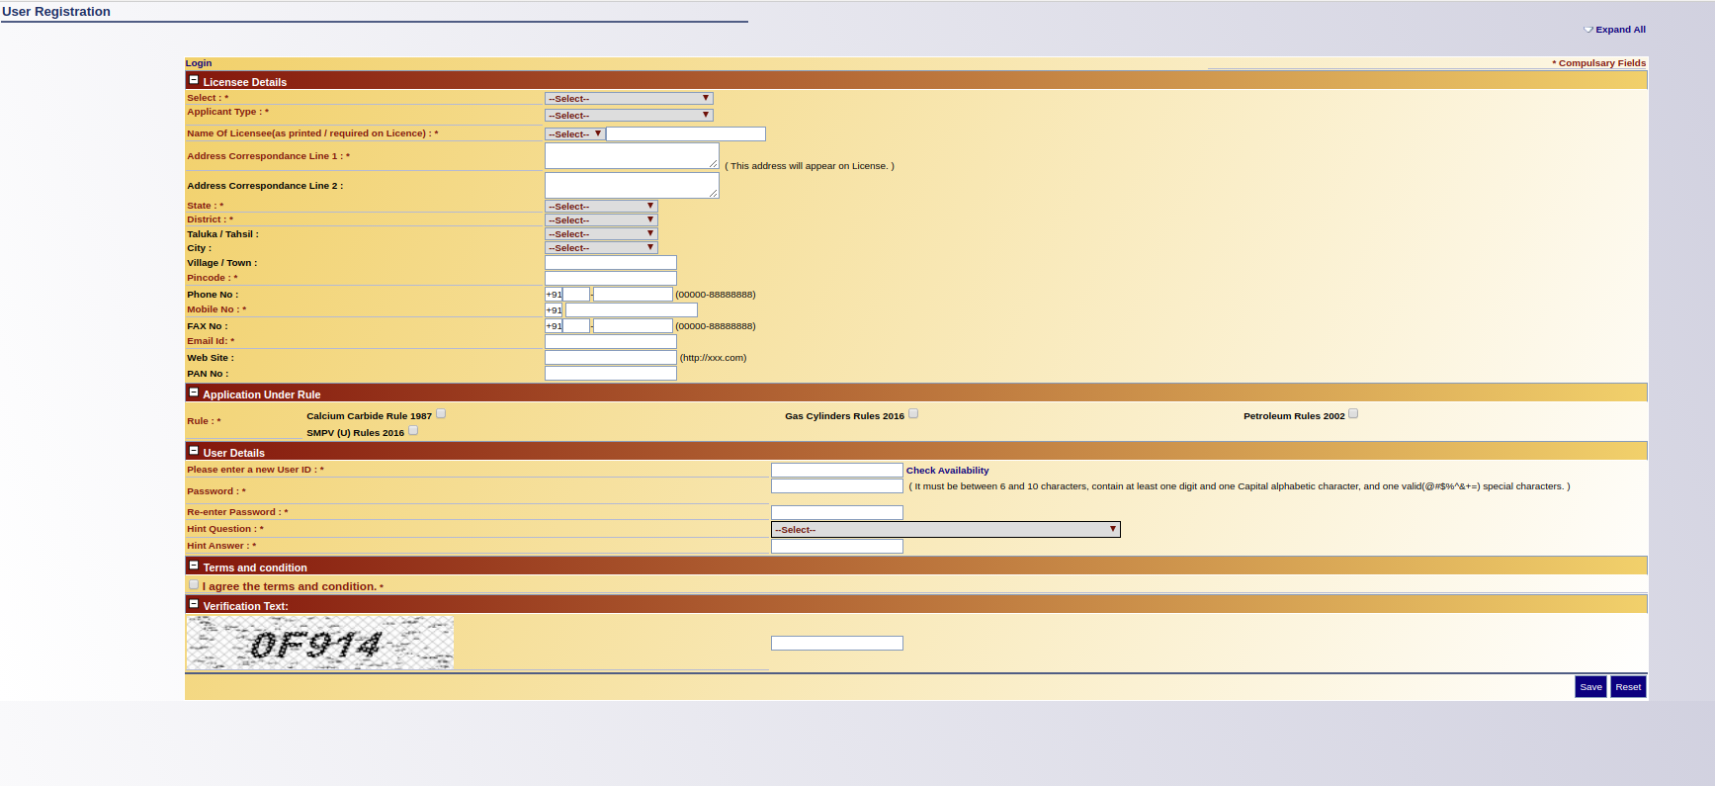Click the Compulsary Fields note text

click(1599, 63)
